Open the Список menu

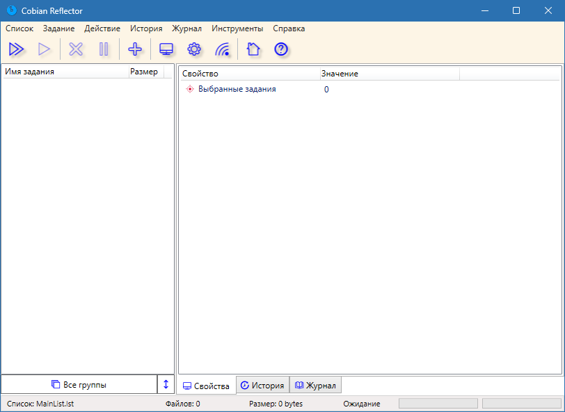[x=19, y=28]
